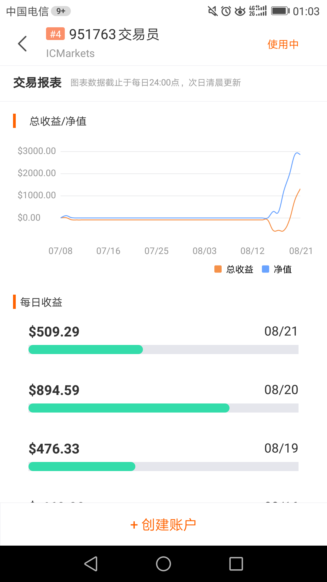Tap Android home circle button
Image resolution: width=327 pixels, height=582 pixels.
163,564
